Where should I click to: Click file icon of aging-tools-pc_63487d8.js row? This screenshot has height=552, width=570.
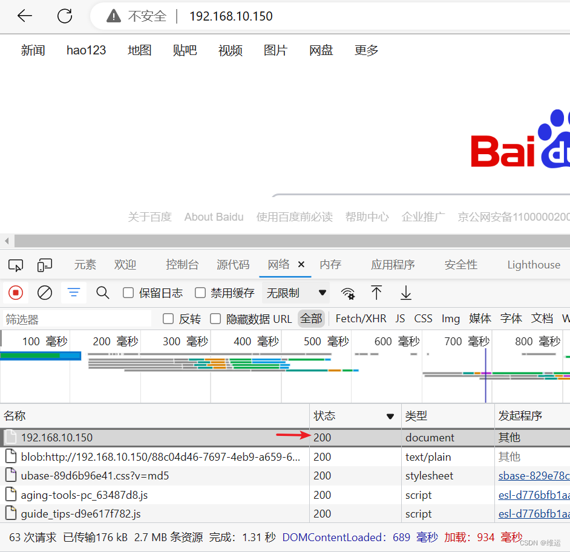click(11, 495)
